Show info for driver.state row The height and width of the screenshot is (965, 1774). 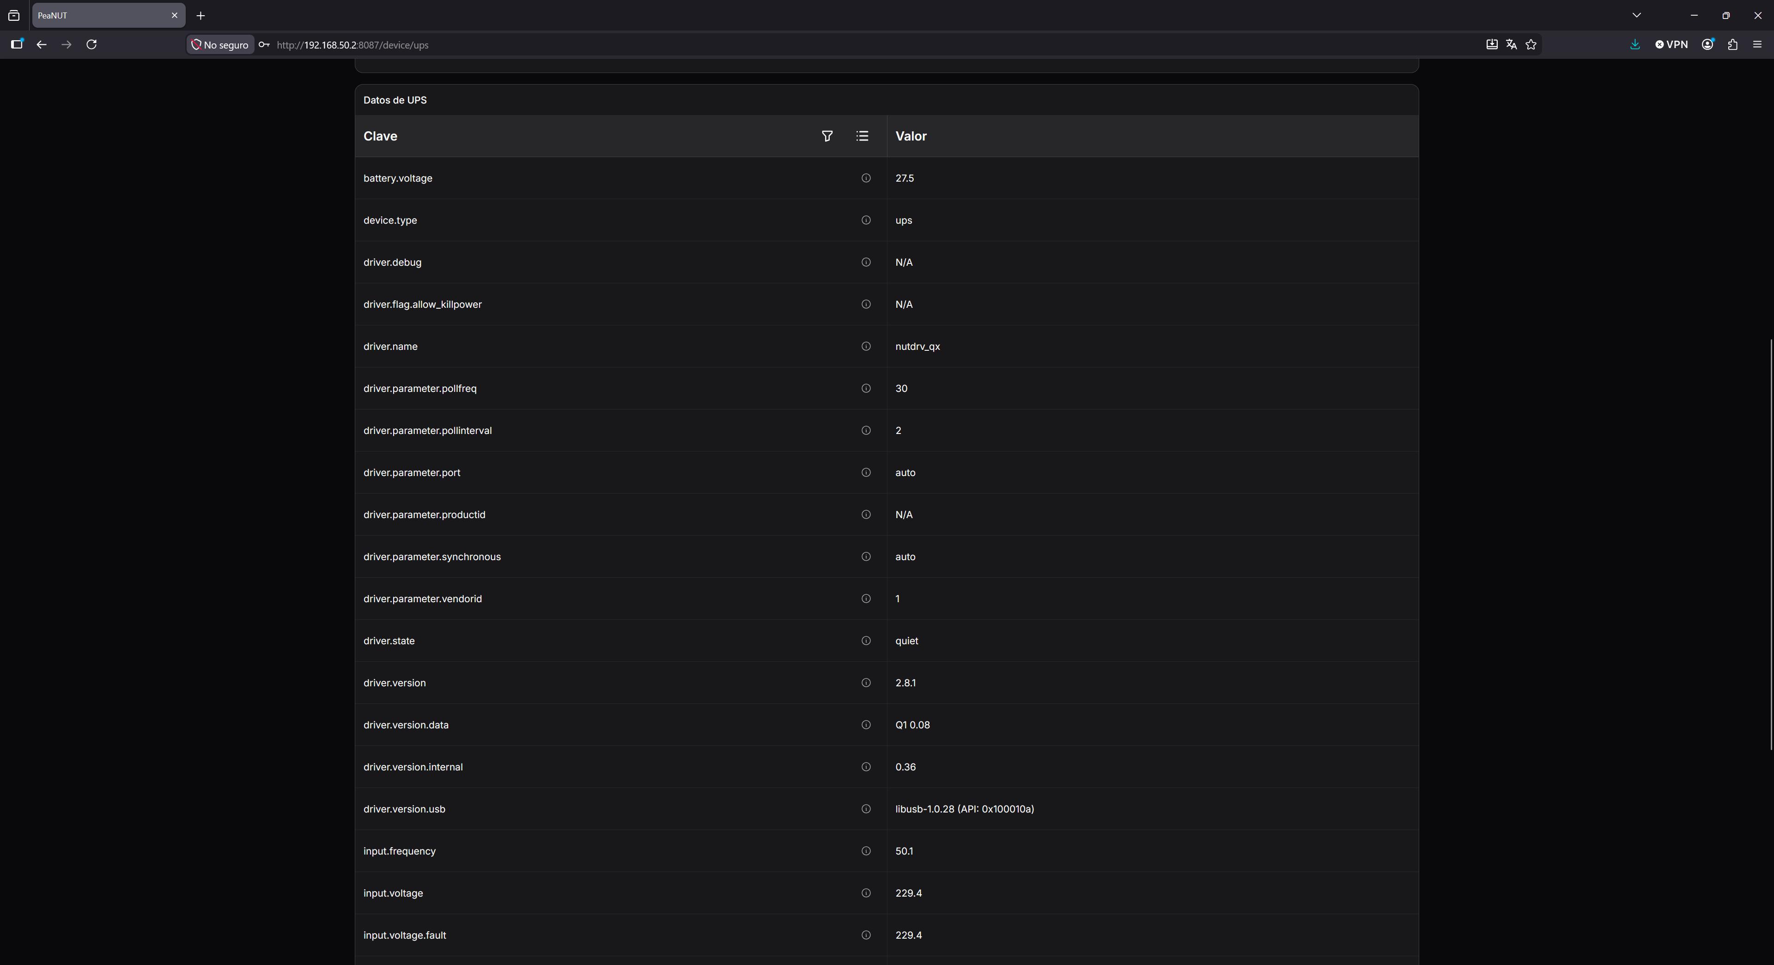[x=866, y=641]
